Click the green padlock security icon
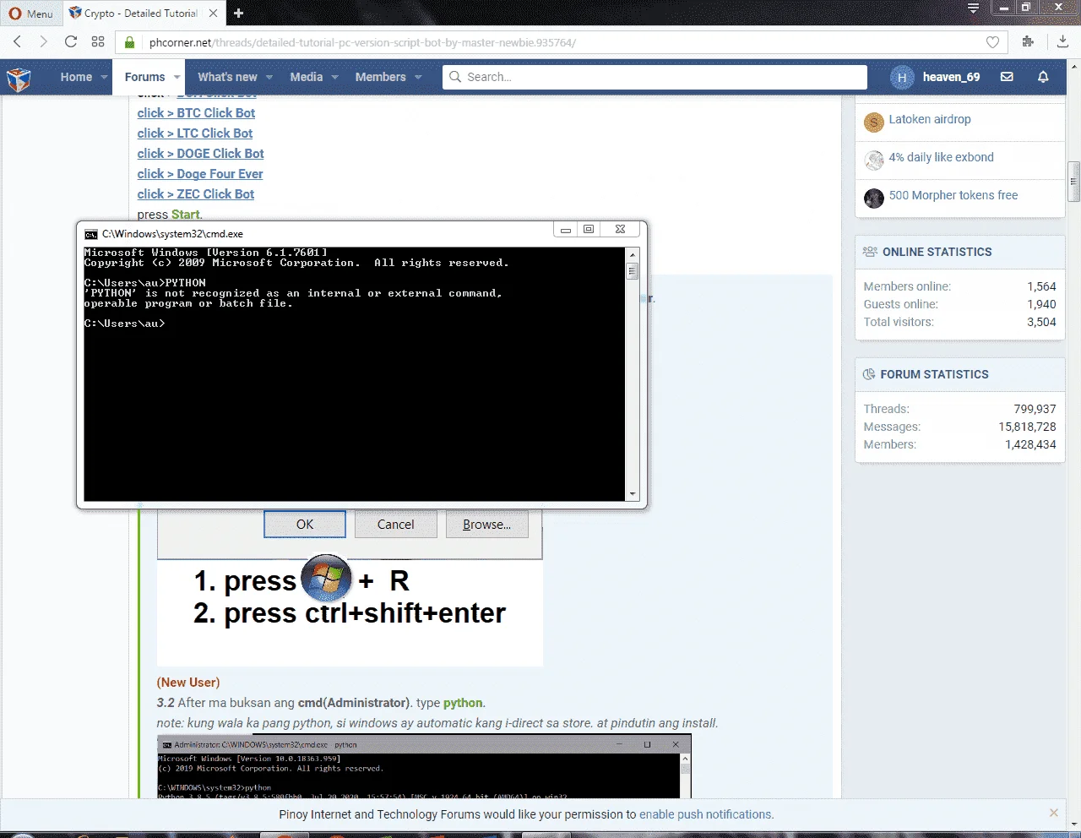This screenshot has height=838, width=1081. 129,42
